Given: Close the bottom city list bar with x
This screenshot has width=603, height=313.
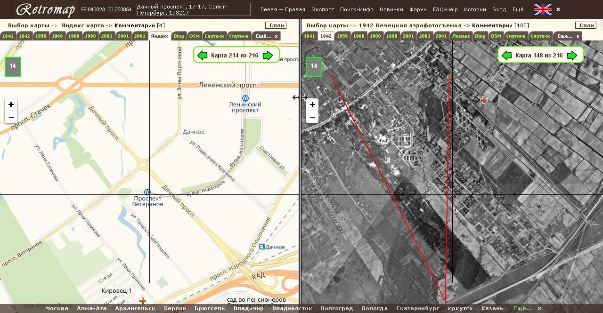Looking at the screenshot, I should pyautogui.click(x=540, y=309).
